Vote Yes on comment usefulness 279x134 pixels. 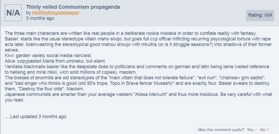pos(250,130)
